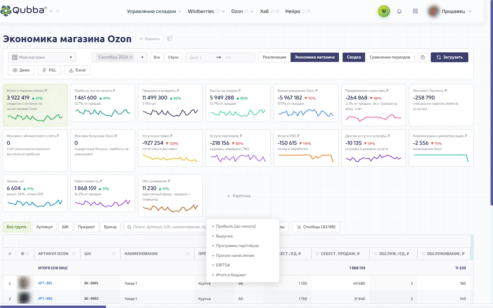Select the Сводка mode
The height and width of the screenshot is (308, 493).
[x=354, y=57]
